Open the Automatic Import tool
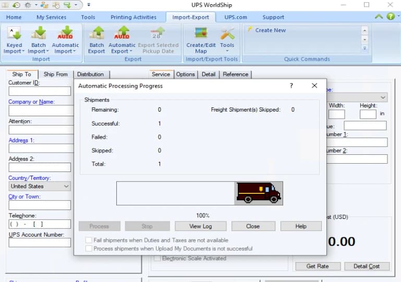The image size is (401, 282). tap(66, 40)
